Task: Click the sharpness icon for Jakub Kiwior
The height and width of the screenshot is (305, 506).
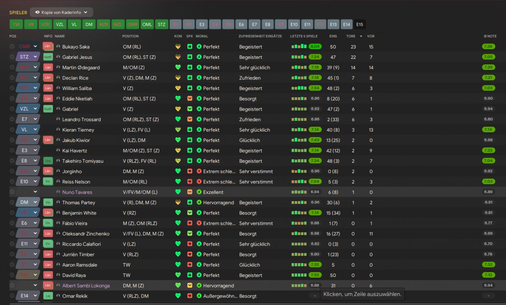Action: point(190,140)
